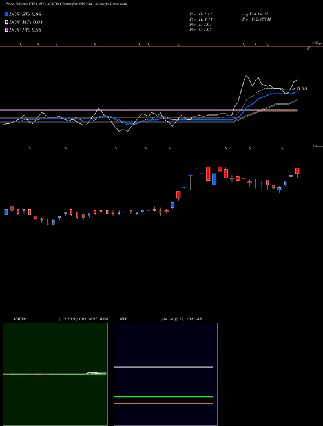
Task: Click the MACD values '(12,26,9) 1.01, 0.97, 0.04'
Action: [83, 319]
